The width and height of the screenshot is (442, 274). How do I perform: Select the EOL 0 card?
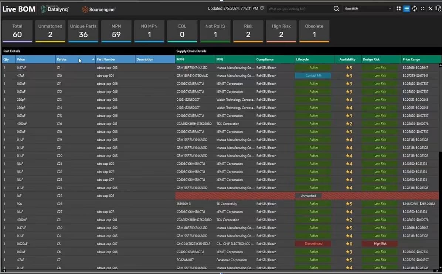(182, 31)
